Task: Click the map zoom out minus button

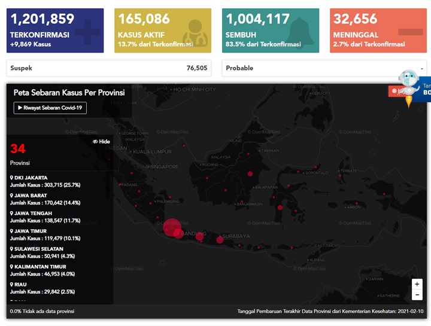Action: coord(417,295)
